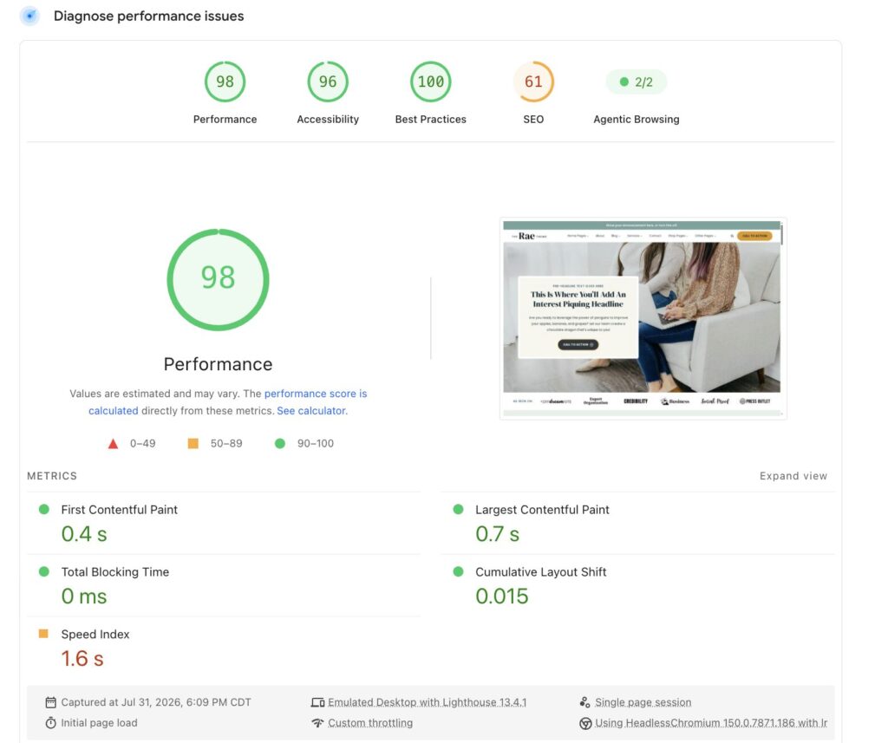Screen dimensions: 888x743
Task: Click Using HeadlessChromium 150.0.7871.186 link
Action: point(711,722)
